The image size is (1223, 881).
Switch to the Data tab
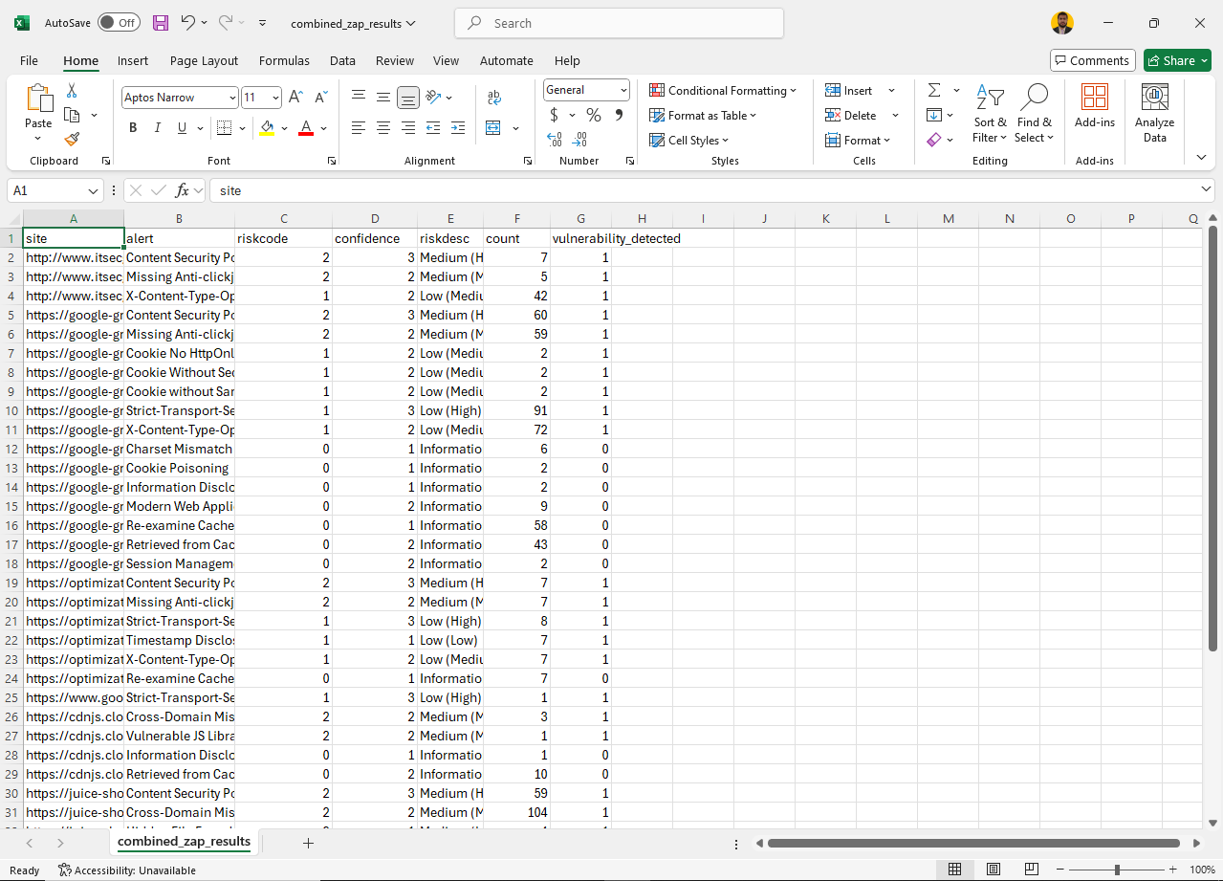pyautogui.click(x=342, y=60)
